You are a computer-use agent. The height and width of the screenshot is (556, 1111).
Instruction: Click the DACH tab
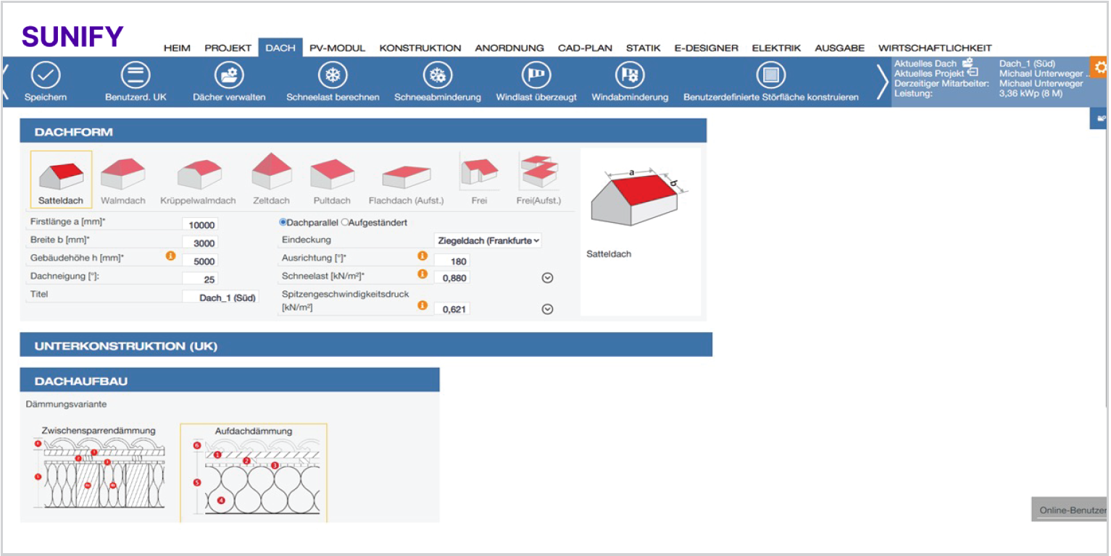tap(280, 48)
